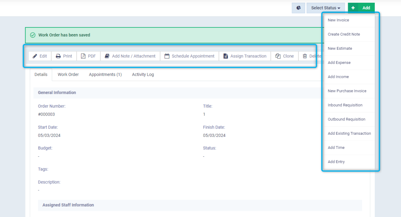Click the Assign Transaction text
Screen dimensions: 401x217
[x=248, y=56]
